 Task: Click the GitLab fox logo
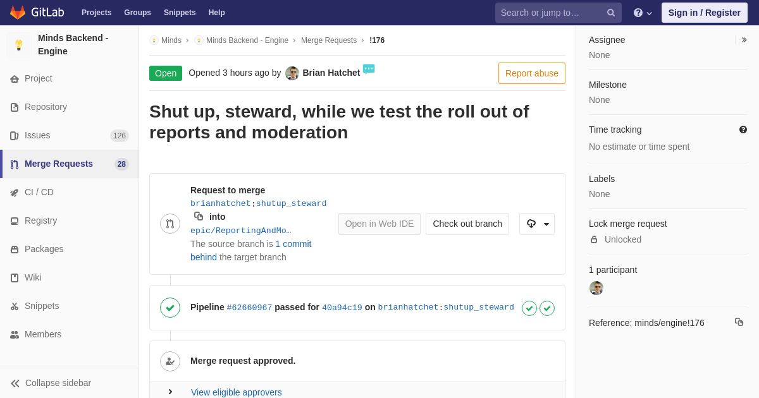pos(18,13)
